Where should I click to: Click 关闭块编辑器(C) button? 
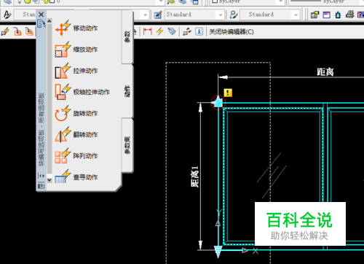coord(232,32)
